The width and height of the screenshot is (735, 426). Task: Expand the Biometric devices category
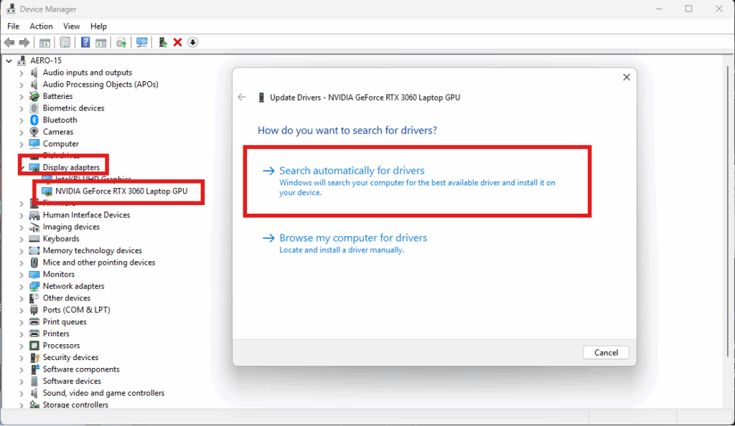[x=21, y=108]
